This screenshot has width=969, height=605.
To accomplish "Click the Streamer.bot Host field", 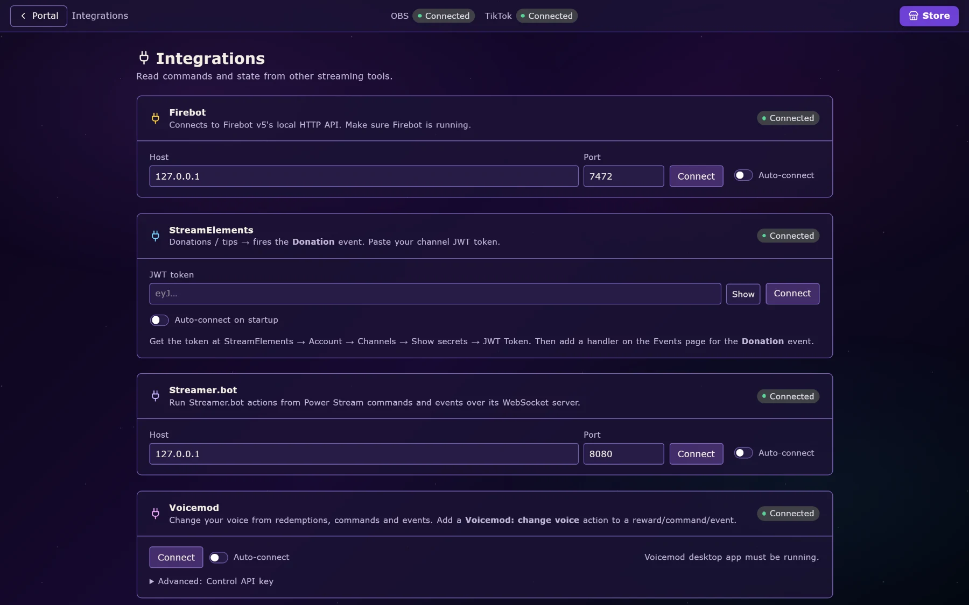I will 364,454.
